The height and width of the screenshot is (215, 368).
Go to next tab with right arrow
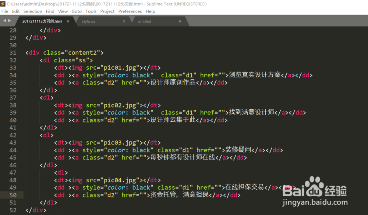(x=10, y=21)
